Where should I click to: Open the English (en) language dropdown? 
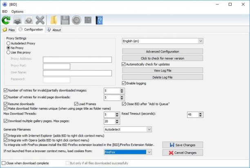(x=163, y=41)
